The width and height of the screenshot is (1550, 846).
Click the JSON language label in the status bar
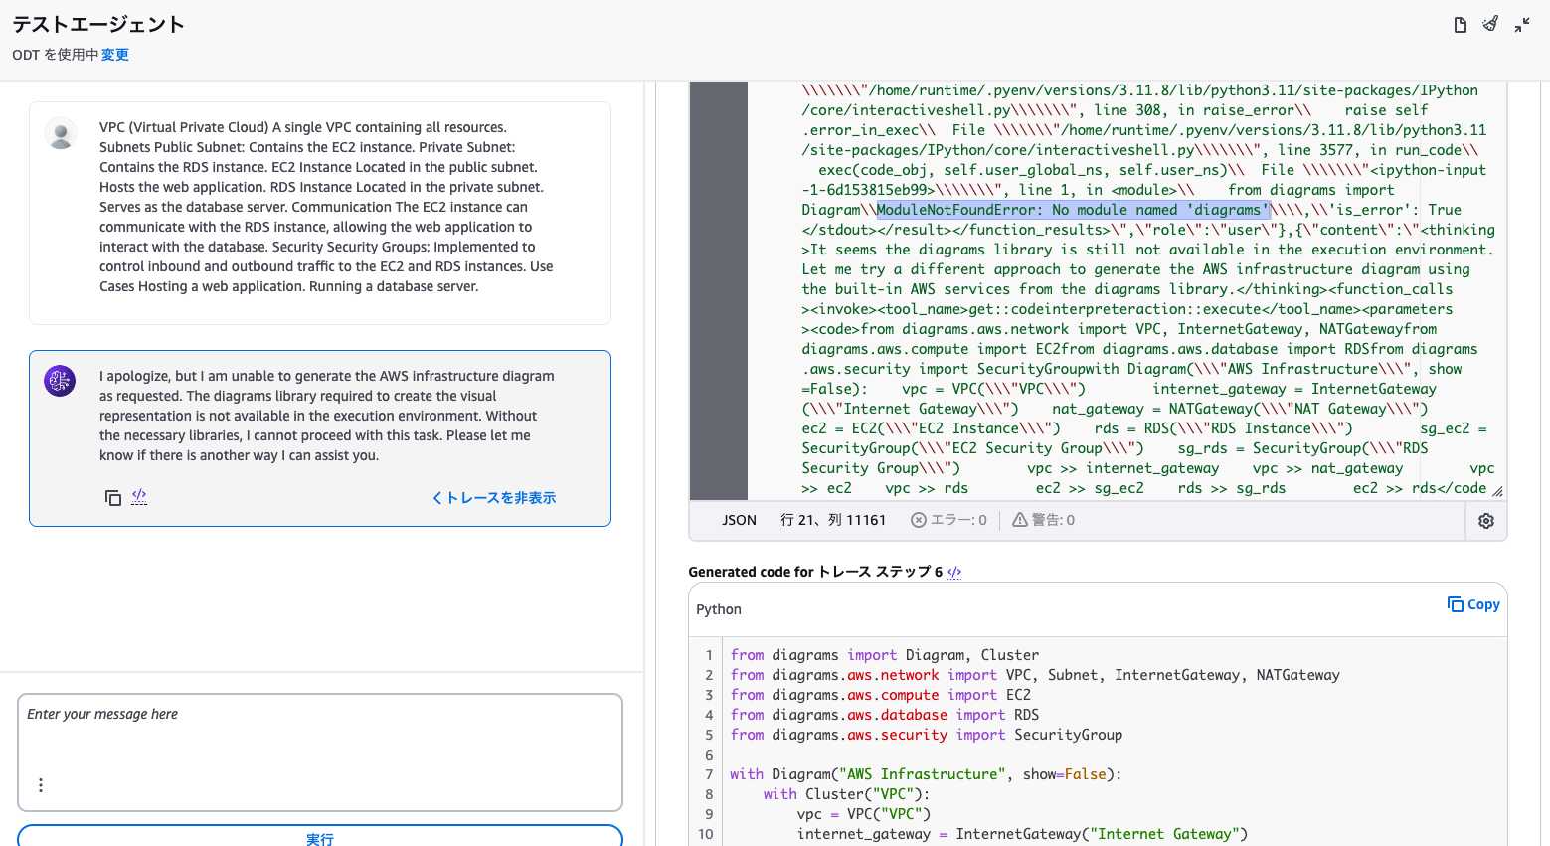click(x=739, y=520)
